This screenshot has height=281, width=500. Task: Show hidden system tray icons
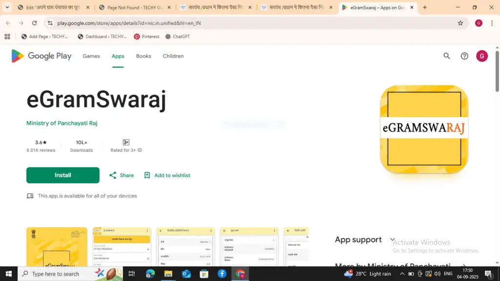(402, 274)
